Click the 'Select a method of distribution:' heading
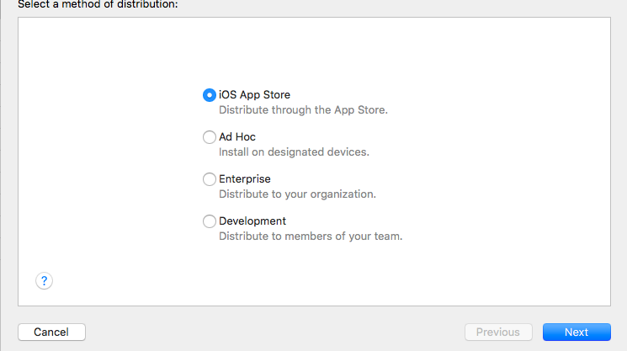Image resolution: width=627 pixels, height=351 pixels. click(98, 5)
